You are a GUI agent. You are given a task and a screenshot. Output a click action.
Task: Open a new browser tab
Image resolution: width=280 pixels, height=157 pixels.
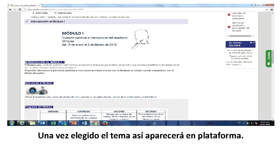point(44,6)
